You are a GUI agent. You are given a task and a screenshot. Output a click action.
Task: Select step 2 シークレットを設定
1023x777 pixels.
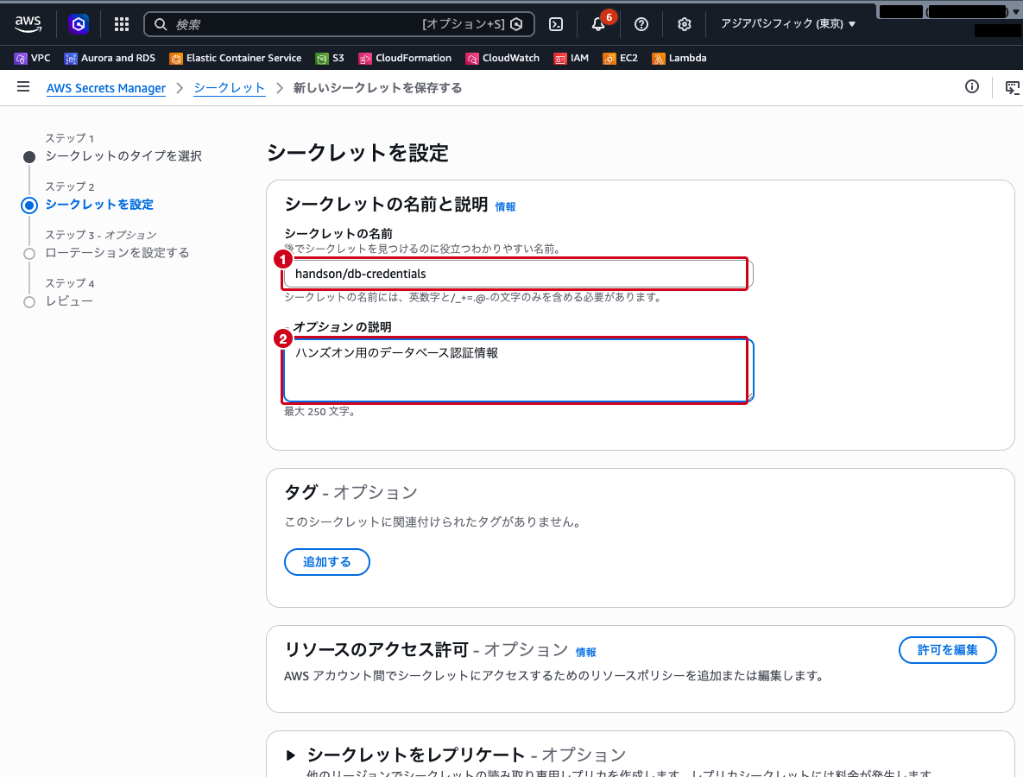click(99, 205)
